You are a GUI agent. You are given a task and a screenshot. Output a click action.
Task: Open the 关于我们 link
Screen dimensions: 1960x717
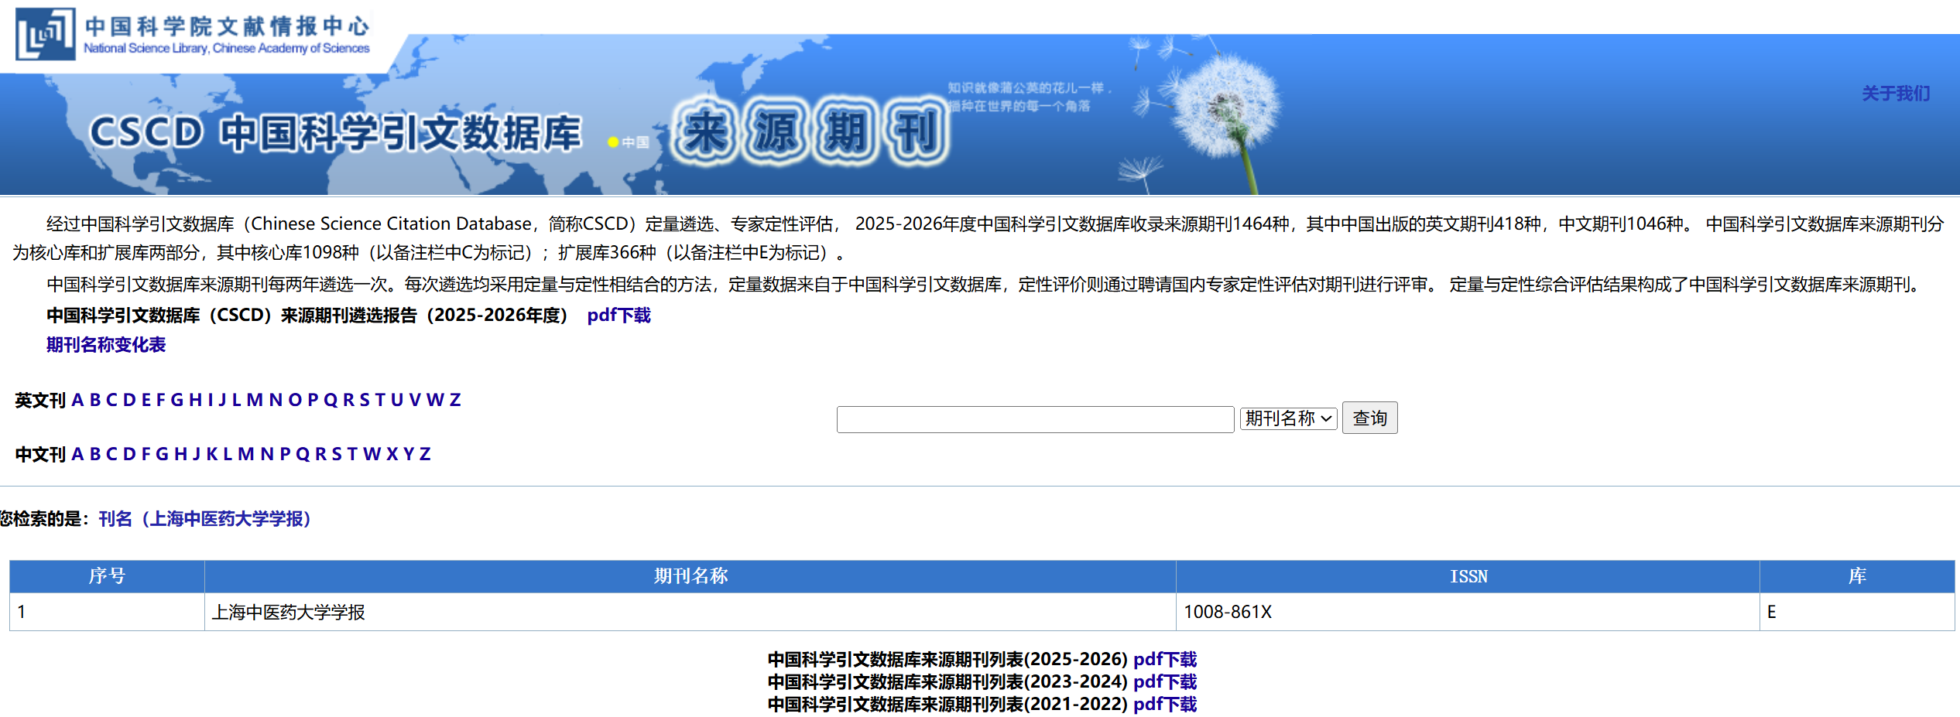[1895, 94]
